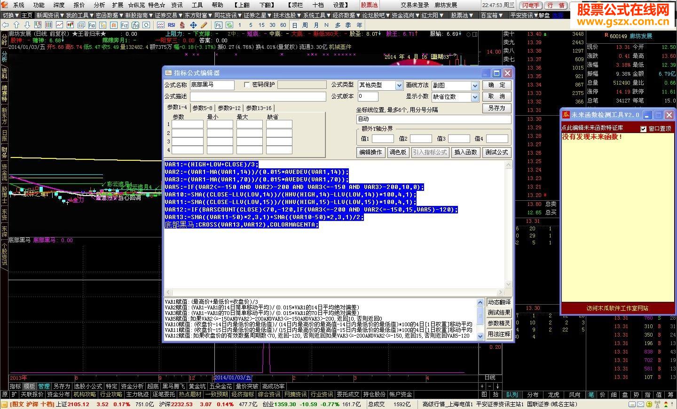The image size is (677, 409).
Task: Visit the 木瓜软件工作室 website link
Action: pyautogui.click(x=617, y=308)
